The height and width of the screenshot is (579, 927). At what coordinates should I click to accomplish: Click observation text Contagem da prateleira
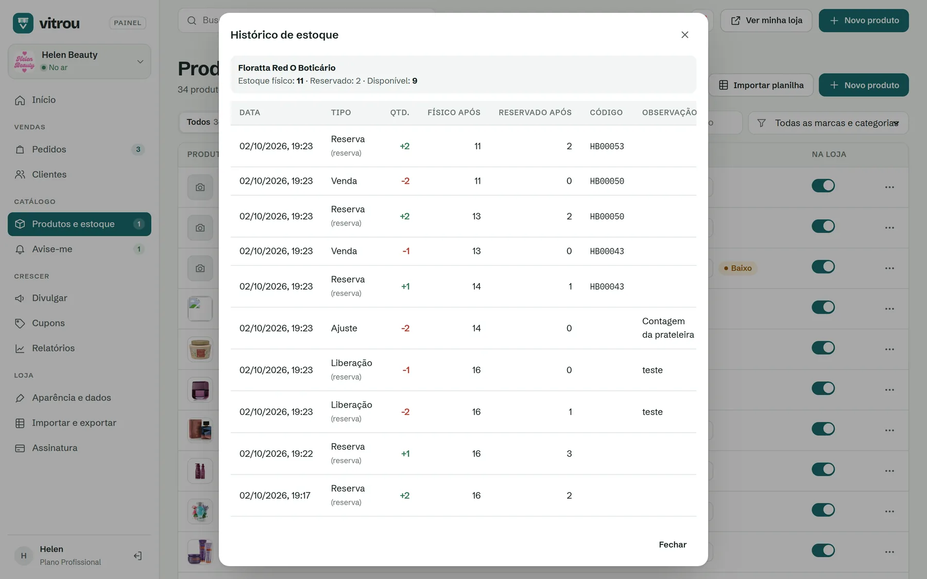pyautogui.click(x=668, y=328)
